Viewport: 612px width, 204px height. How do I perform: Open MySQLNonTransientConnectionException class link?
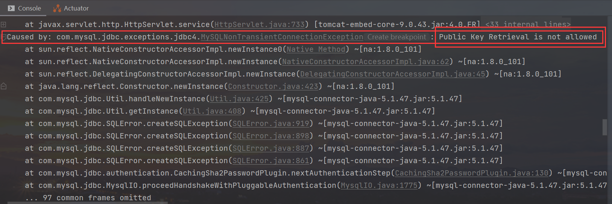pyautogui.click(x=282, y=37)
